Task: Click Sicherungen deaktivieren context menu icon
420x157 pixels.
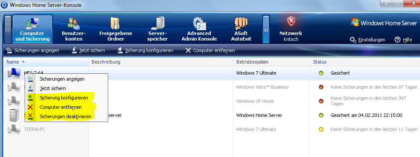Action: 31,116
